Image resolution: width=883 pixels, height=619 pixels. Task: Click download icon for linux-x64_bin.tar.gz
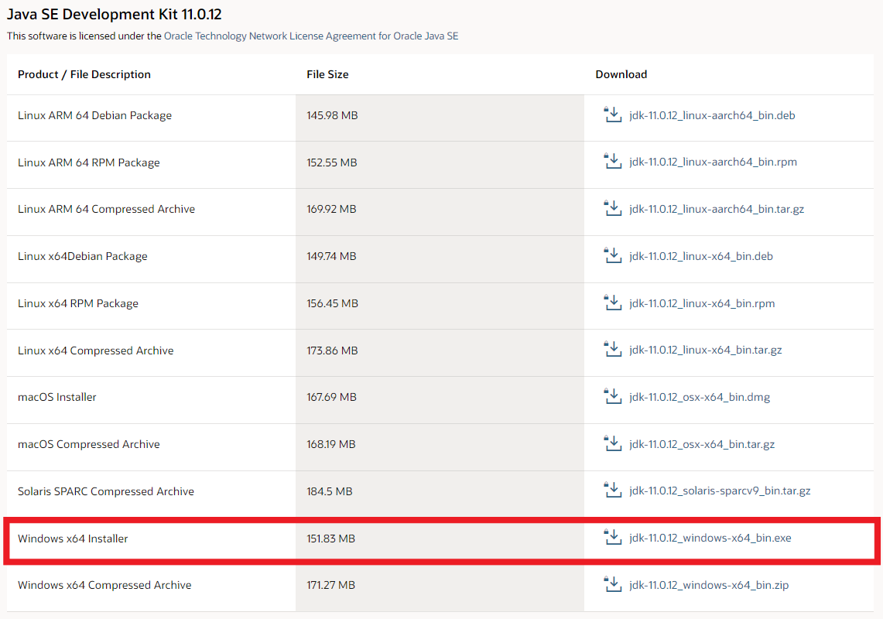(612, 349)
